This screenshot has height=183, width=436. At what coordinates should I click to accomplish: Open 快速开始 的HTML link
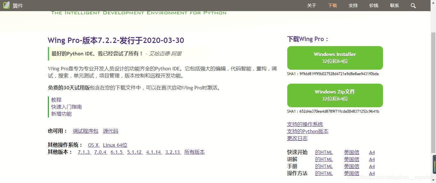click(x=324, y=152)
